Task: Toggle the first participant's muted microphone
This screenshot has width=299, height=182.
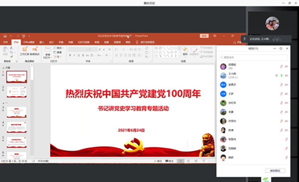Action: pyautogui.click(x=281, y=67)
